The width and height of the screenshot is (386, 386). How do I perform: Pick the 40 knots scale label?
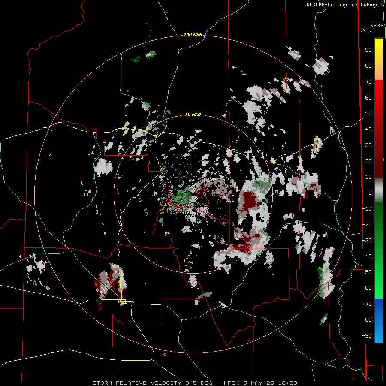click(368, 130)
